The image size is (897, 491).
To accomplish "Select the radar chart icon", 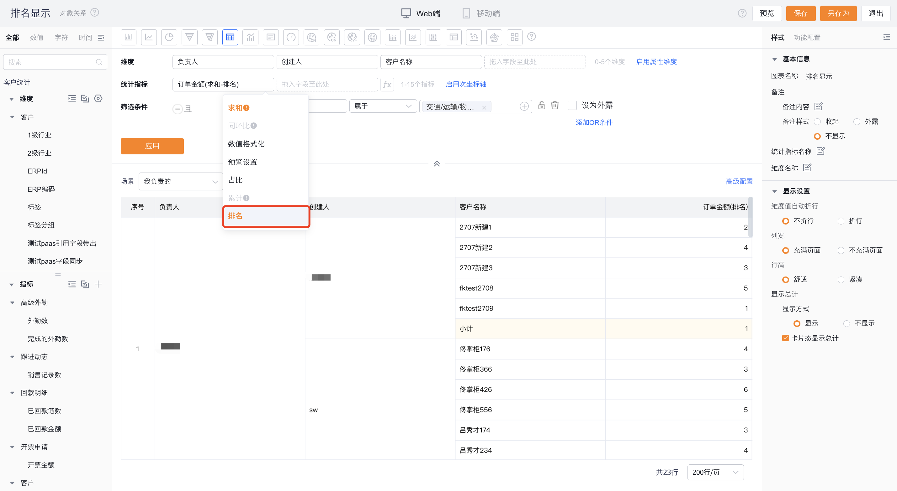I will click(494, 37).
